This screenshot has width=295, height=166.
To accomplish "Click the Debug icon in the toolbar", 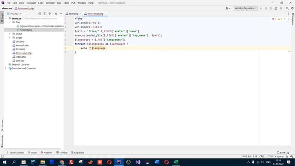I will (x=266, y=8).
